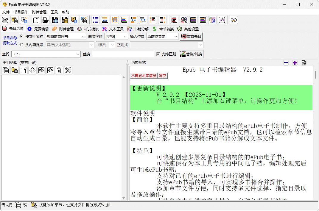The height and width of the screenshot is (211, 319).
Task: Click the purple plus icon above preview
Action: (295, 63)
